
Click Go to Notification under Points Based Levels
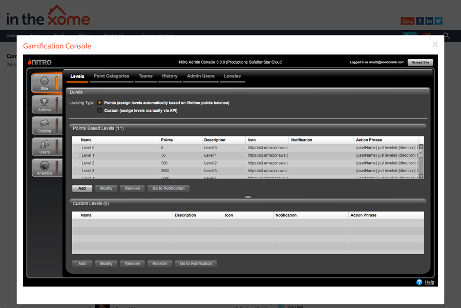pos(169,188)
